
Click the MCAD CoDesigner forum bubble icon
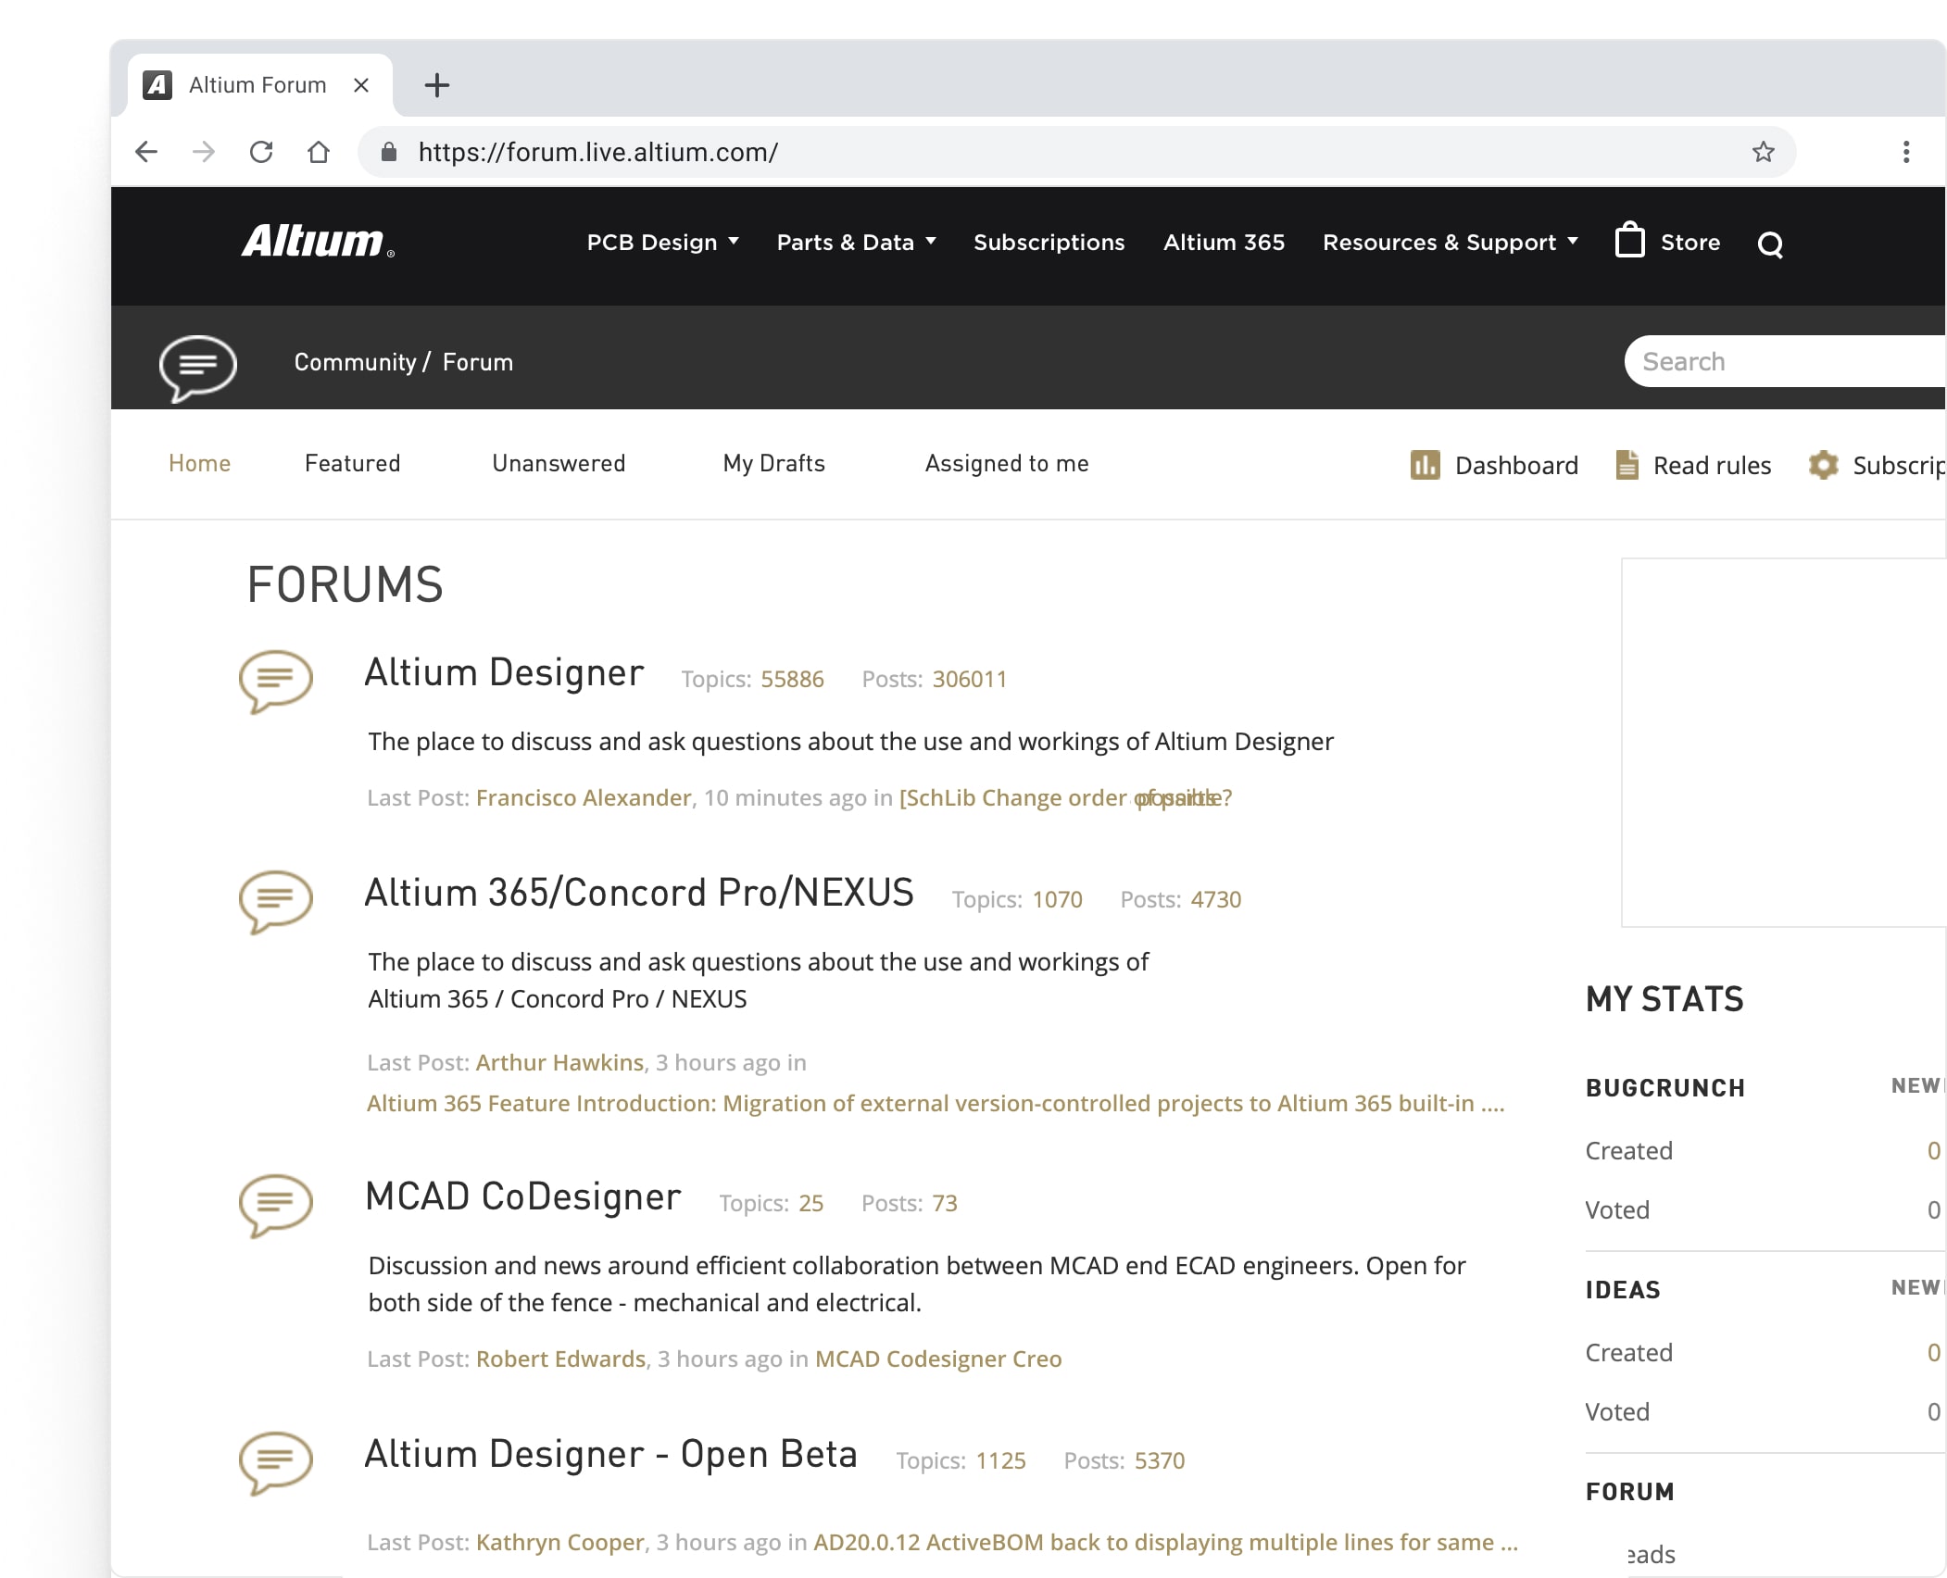click(275, 1204)
